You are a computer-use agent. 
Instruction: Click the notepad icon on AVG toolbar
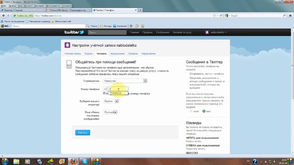tap(137, 26)
